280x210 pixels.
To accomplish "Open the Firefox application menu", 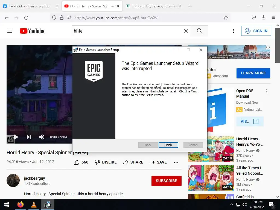I will 273,17.
